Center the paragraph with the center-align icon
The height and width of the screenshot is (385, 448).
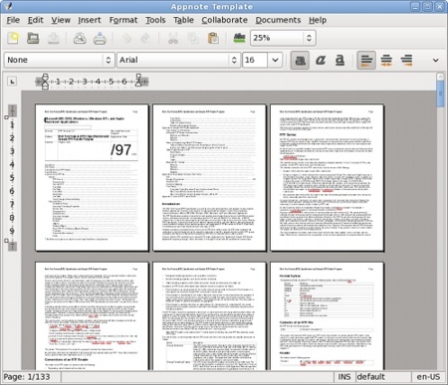pos(386,60)
